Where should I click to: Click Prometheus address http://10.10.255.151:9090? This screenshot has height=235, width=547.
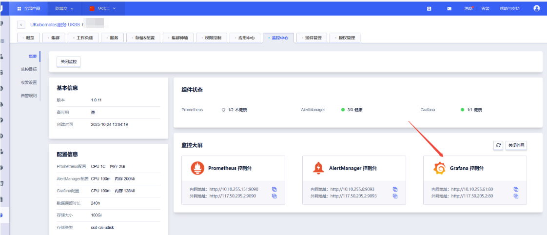click(234, 189)
